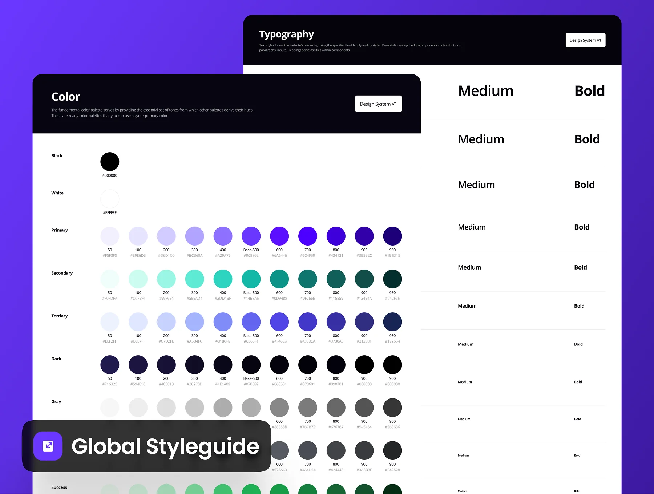Choose Secondary Base-500 swatch #14B8A6
Image resolution: width=654 pixels, height=494 pixels.
pos(251,279)
